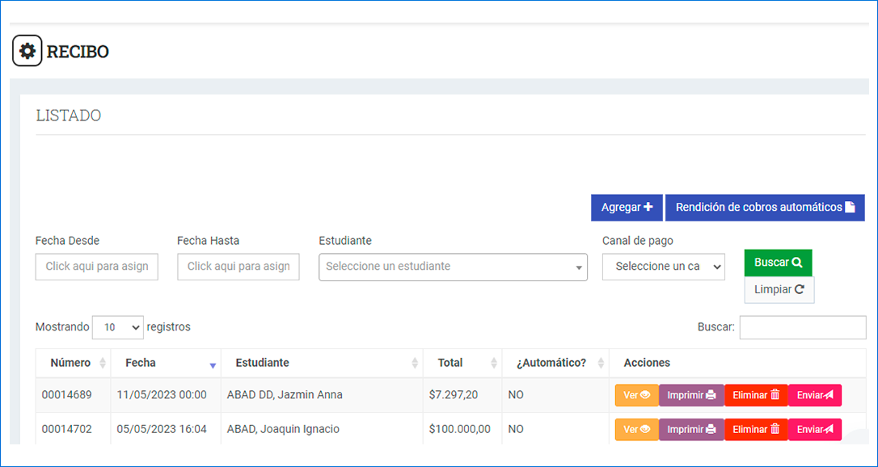Open the Fecha Hasta date field
This screenshot has height=467, width=878.
point(238,267)
